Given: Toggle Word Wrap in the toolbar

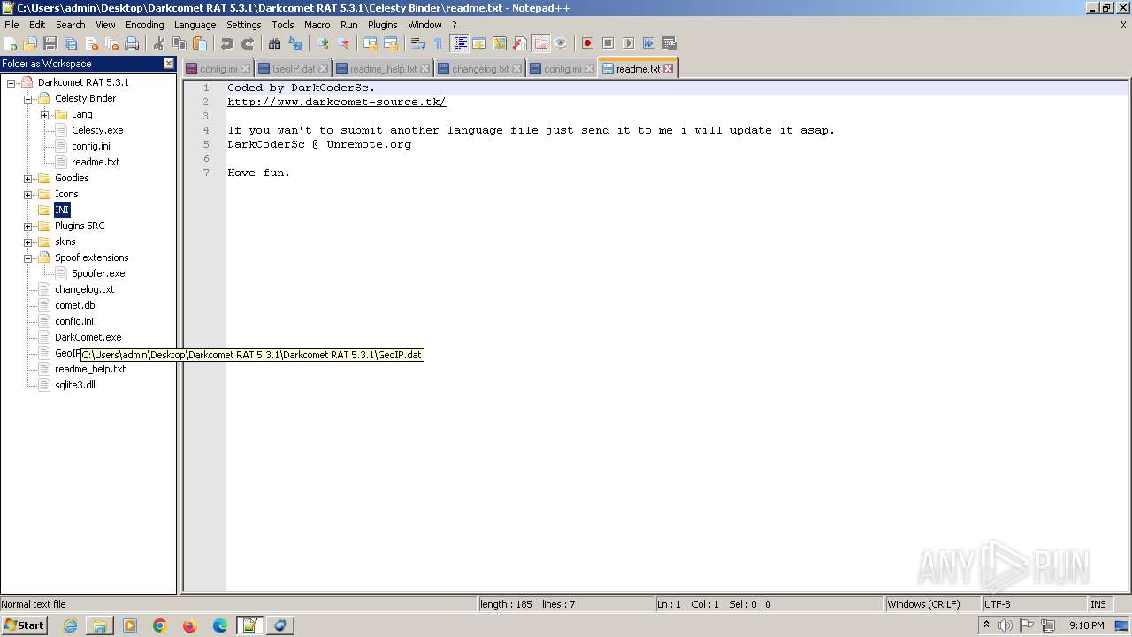Looking at the screenshot, I should [418, 43].
